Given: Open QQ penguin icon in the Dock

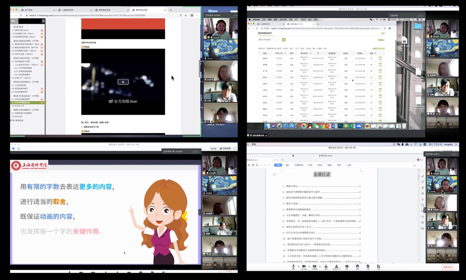Looking at the screenshot, I should tap(310, 126).
